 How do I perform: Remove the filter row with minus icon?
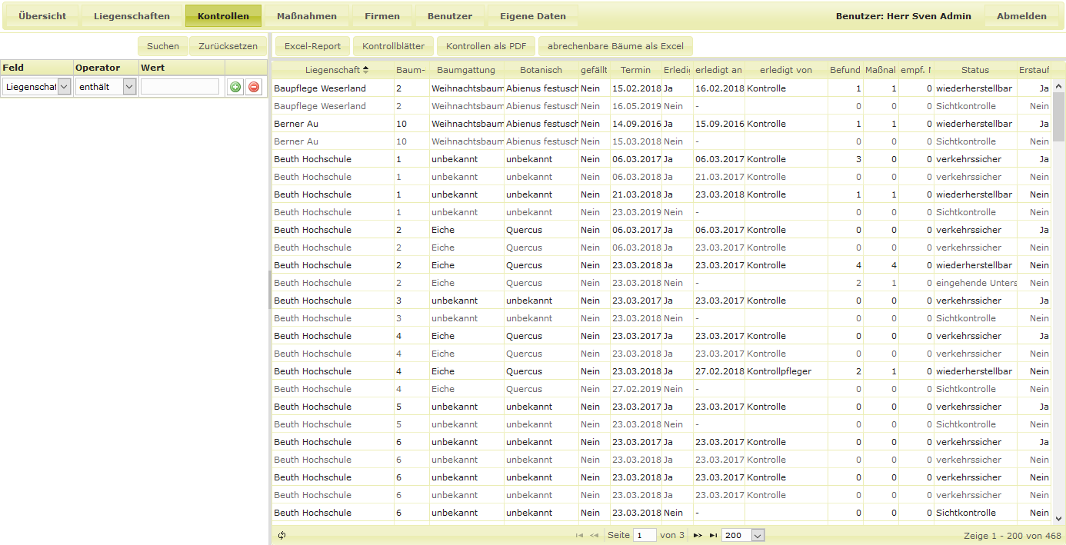(254, 87)
